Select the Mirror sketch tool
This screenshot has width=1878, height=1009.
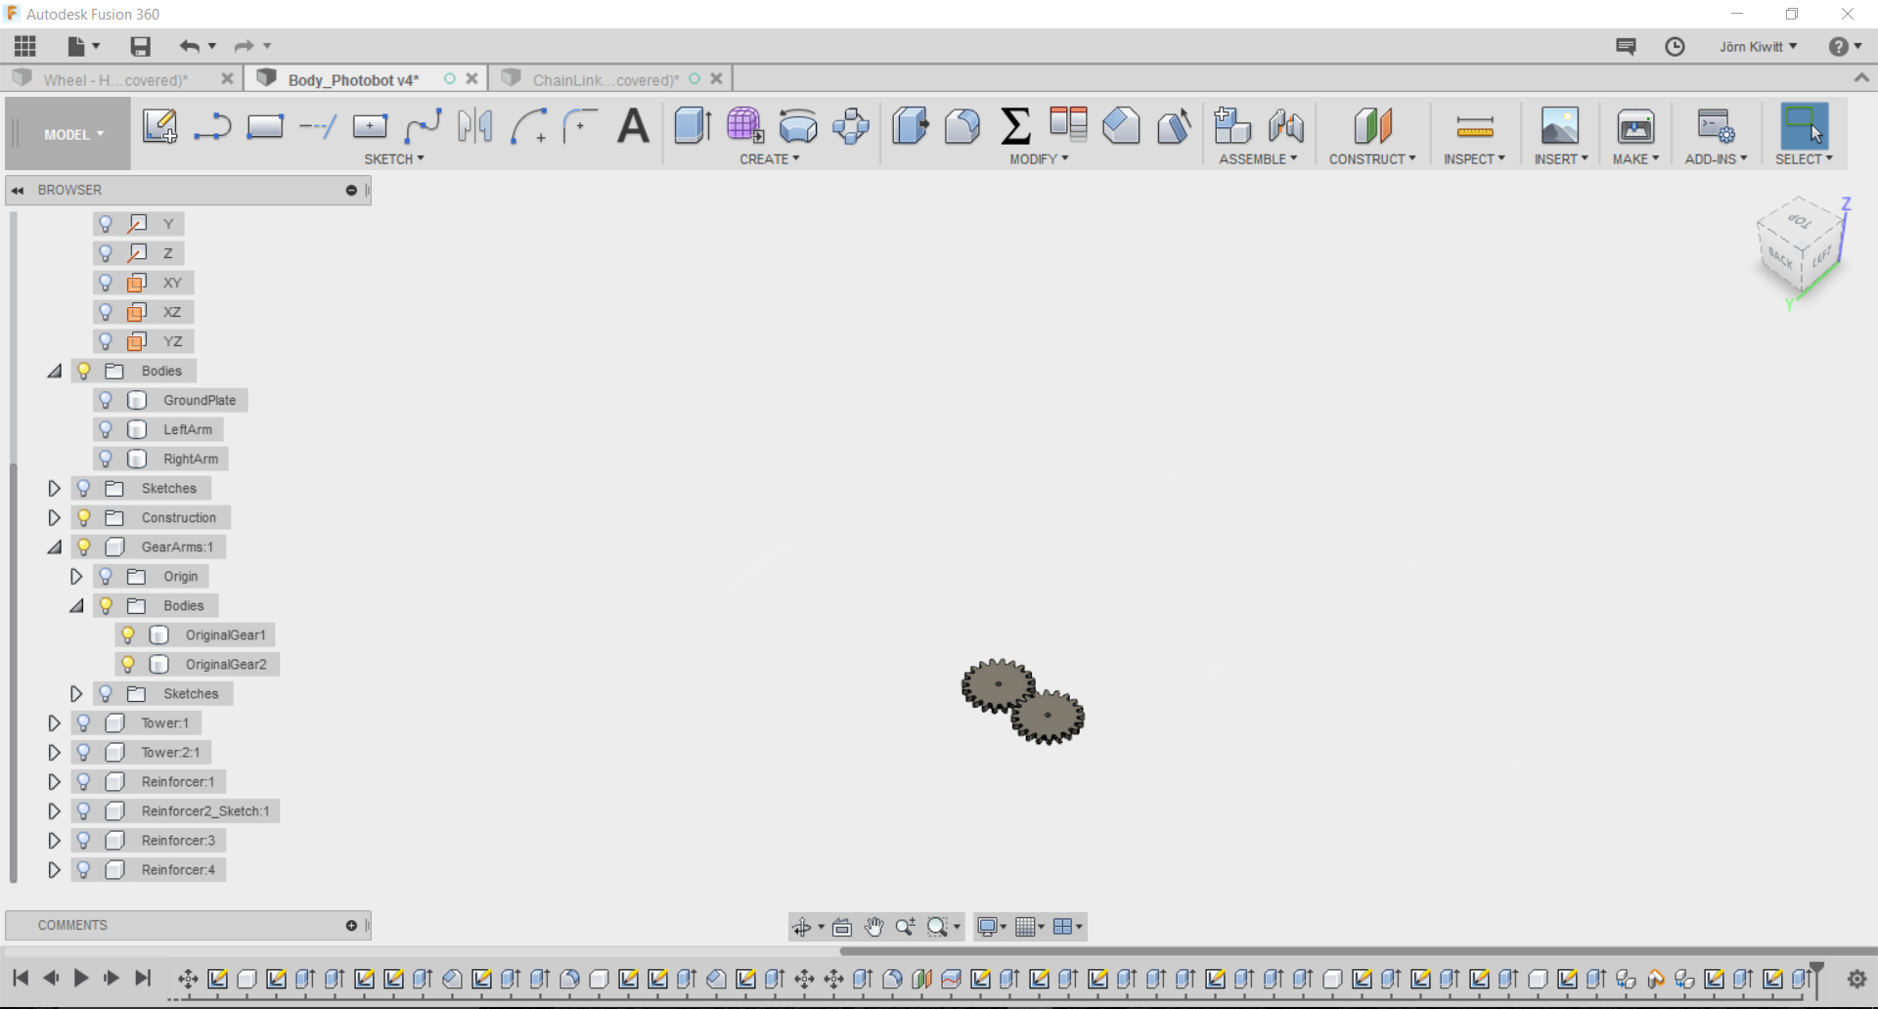pyautogui.click(x=475, y=126)
